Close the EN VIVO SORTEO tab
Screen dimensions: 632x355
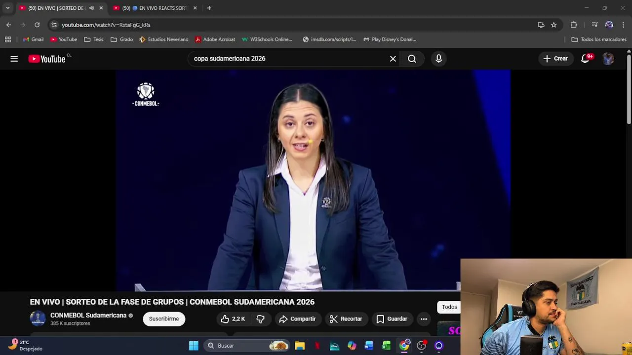click(x=101, y=8)
